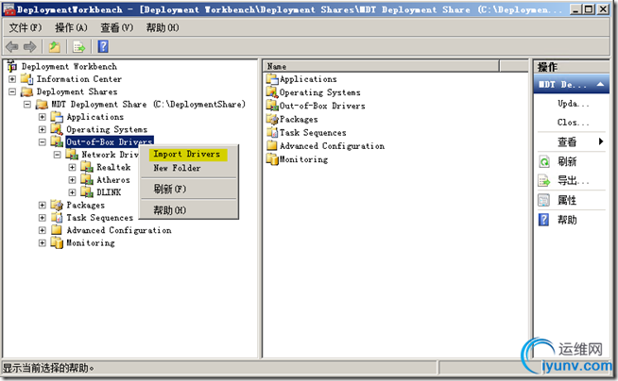
Task: Click the Atheros driver folder icon
Action: [x=87, y=180]
